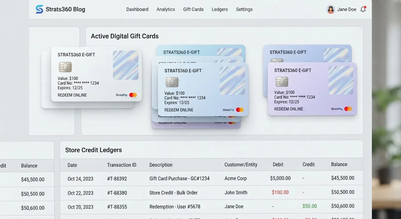Open transaction #T-88355
The width and height of the screenshot is (401, 219).
(117, 207)
